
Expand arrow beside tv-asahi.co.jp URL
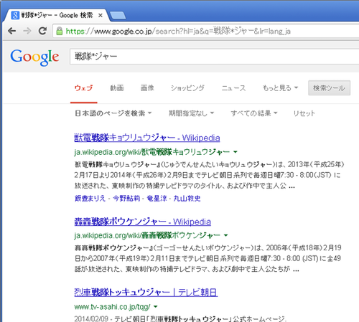click(x=156, y=306)
